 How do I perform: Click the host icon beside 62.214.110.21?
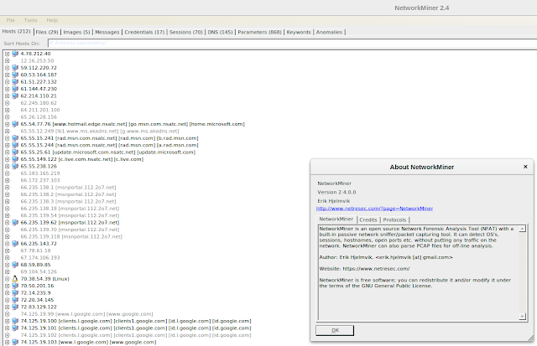(x=15, y=96)
